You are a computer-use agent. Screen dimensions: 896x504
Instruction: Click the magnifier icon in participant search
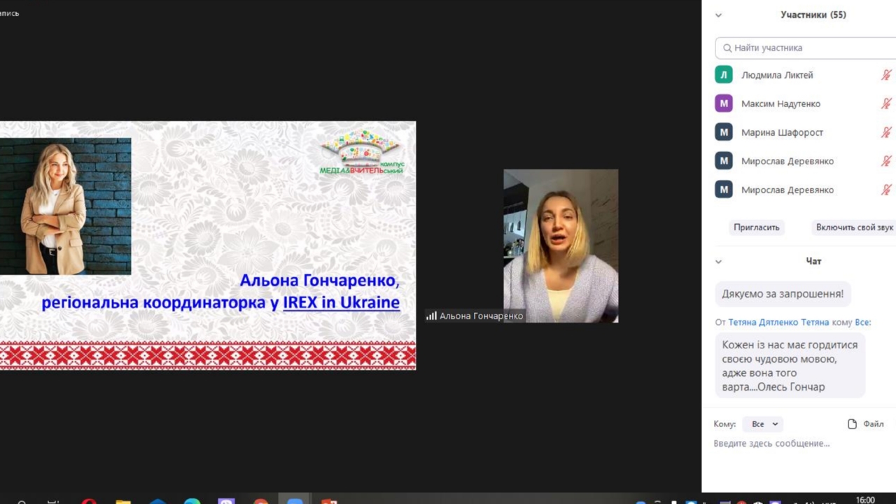coord(727,48)
